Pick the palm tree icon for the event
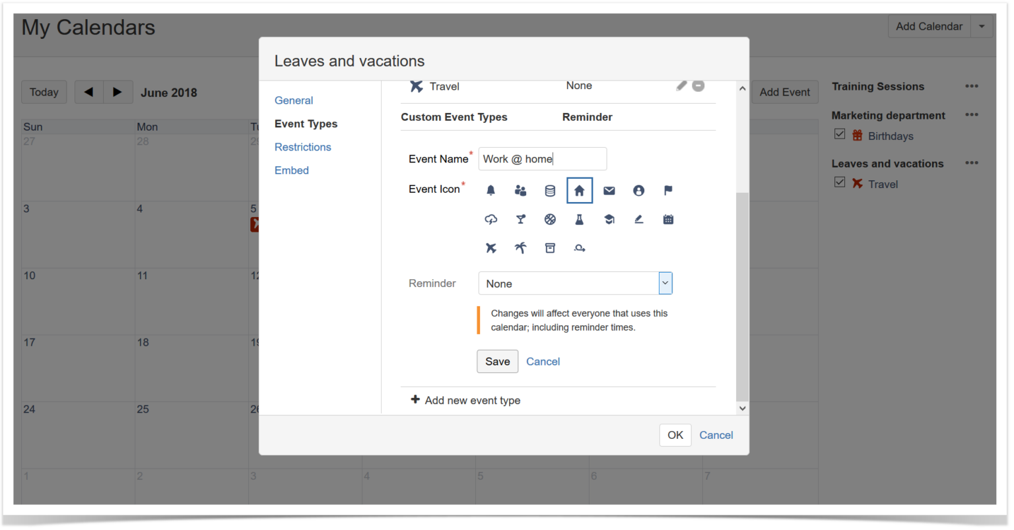The image size is (1014, 530). (x=520, y=248)
